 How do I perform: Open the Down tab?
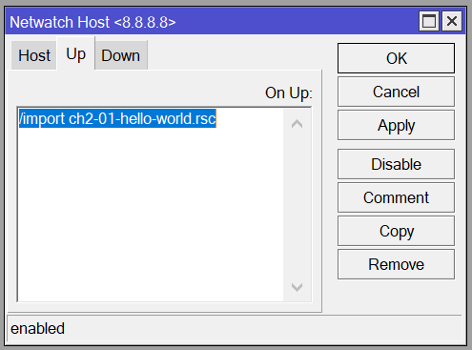point(121,55)
